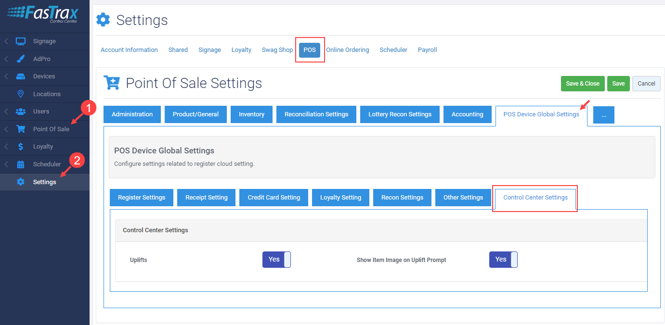The height and width of the screenshot is (325, 665).
Task: Click the Scheduler calendar icon
Action: pyautogui.click(x=21, y=164)
